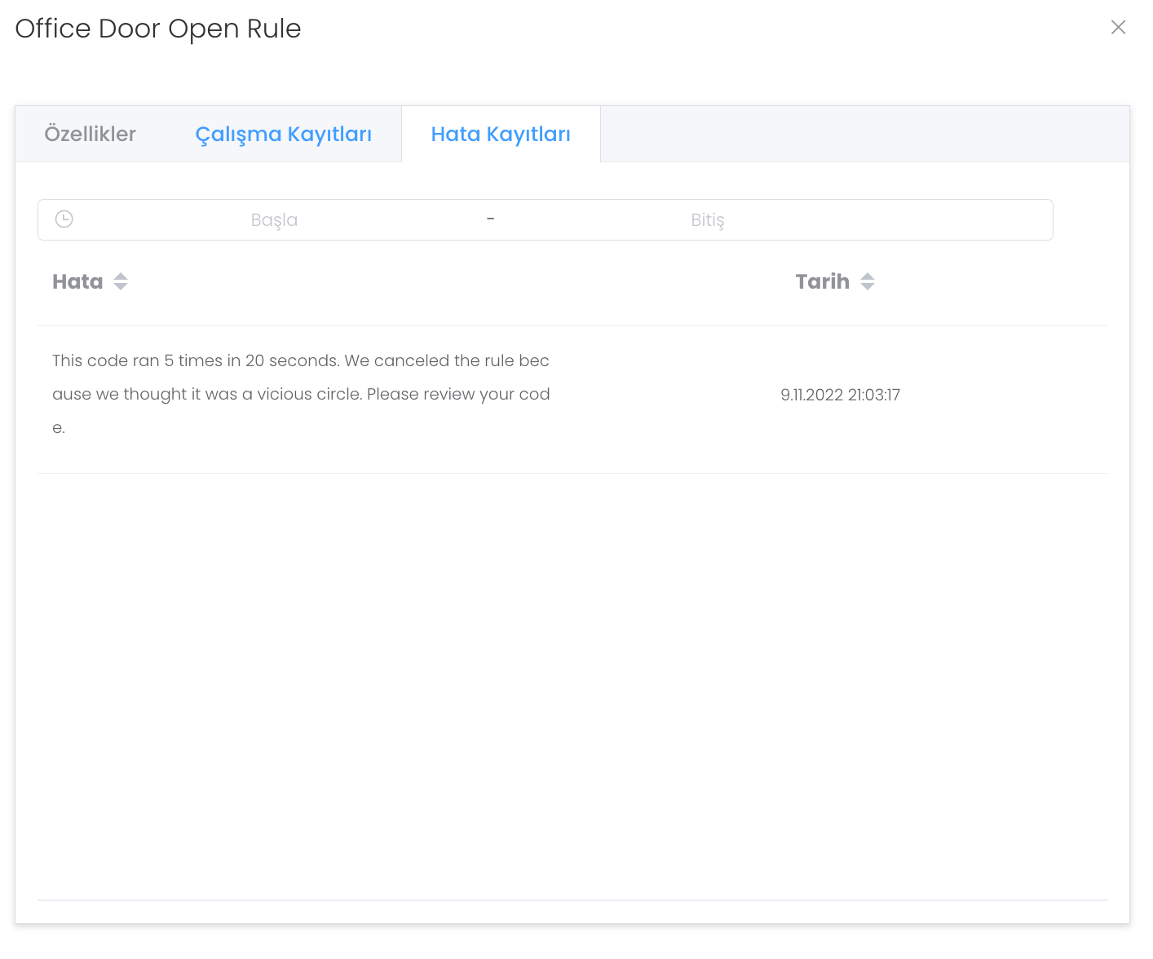Click the empty tab bar area beside Hata Kayıtları

[x=864, y=135]
